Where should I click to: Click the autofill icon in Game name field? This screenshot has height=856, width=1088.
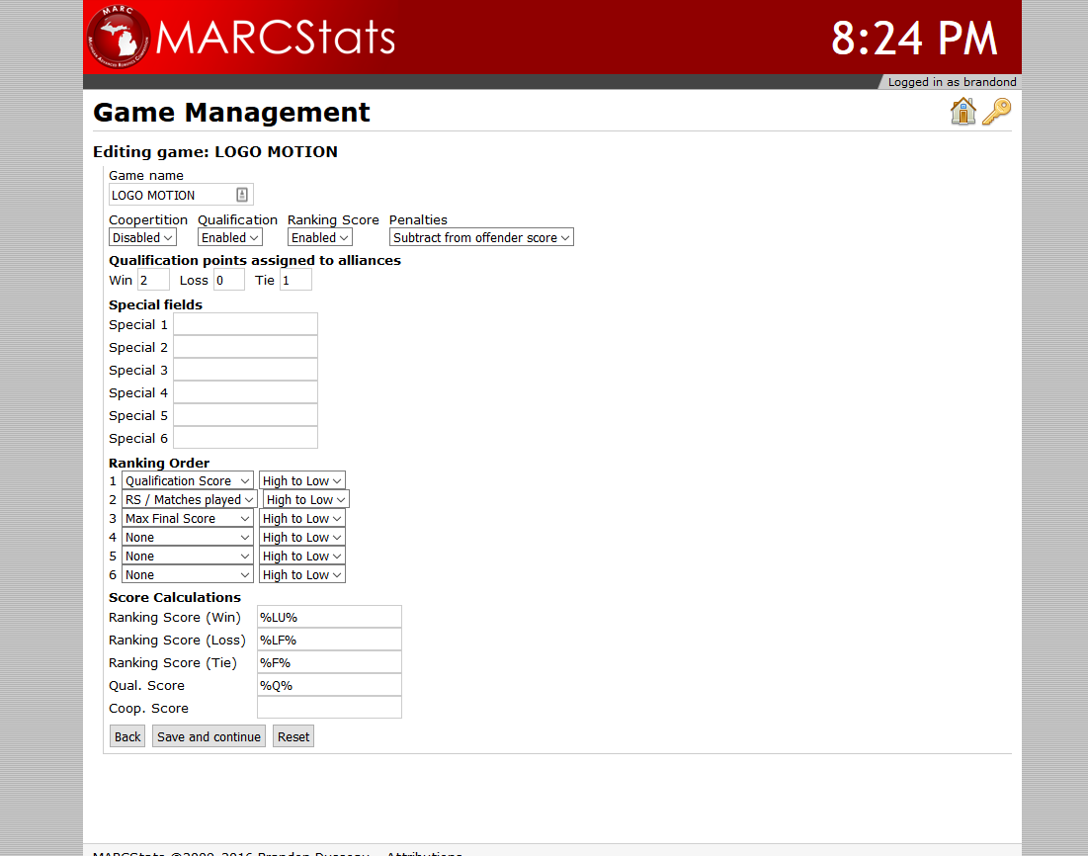(x=241, y=195)
